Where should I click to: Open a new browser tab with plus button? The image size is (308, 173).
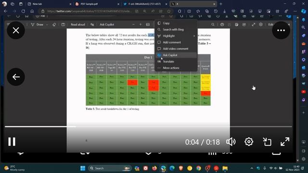click(221, 4)
